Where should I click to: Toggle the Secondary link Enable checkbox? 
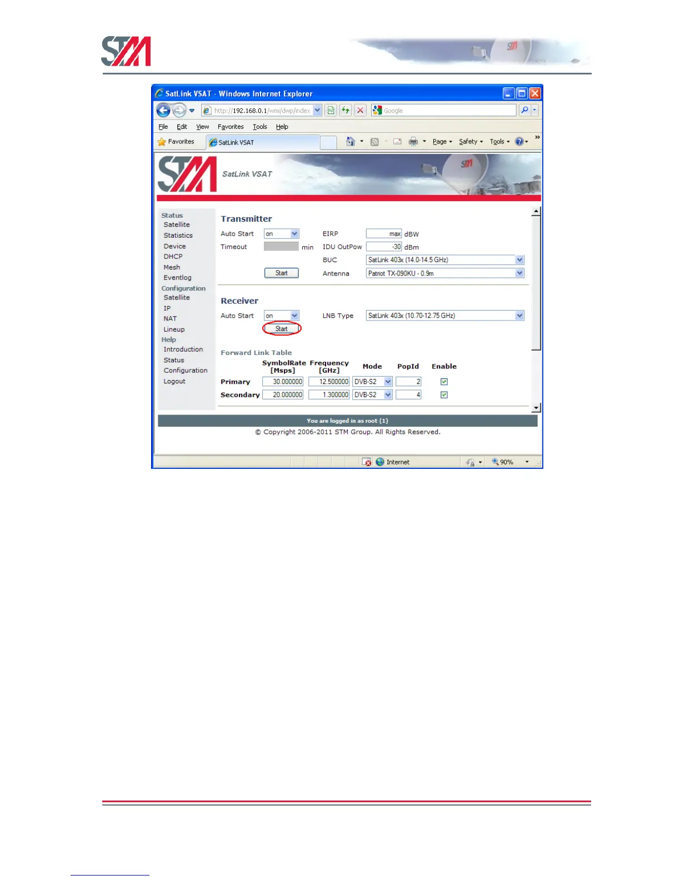444,394
